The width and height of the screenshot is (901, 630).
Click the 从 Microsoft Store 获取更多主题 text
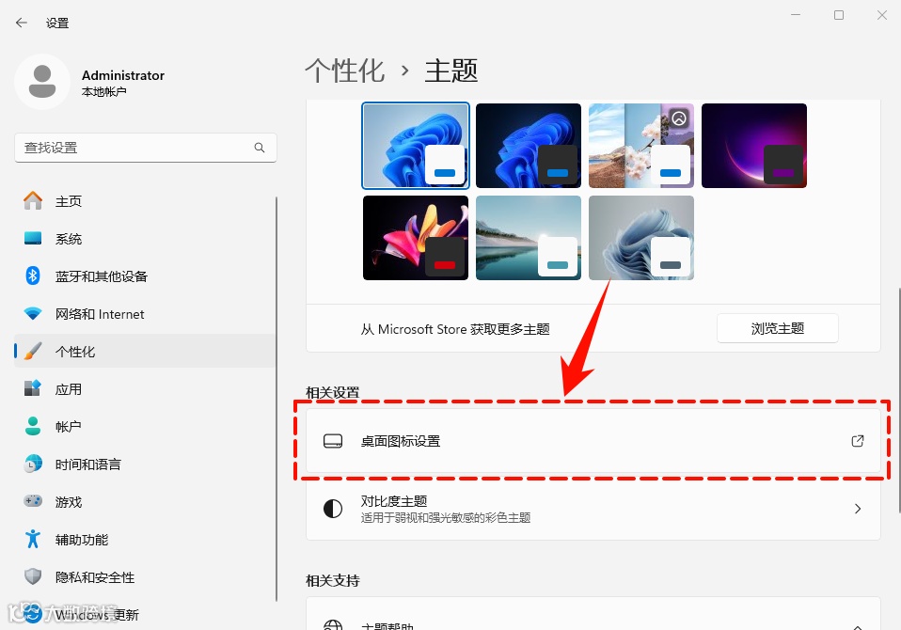[x=455, y=329]
